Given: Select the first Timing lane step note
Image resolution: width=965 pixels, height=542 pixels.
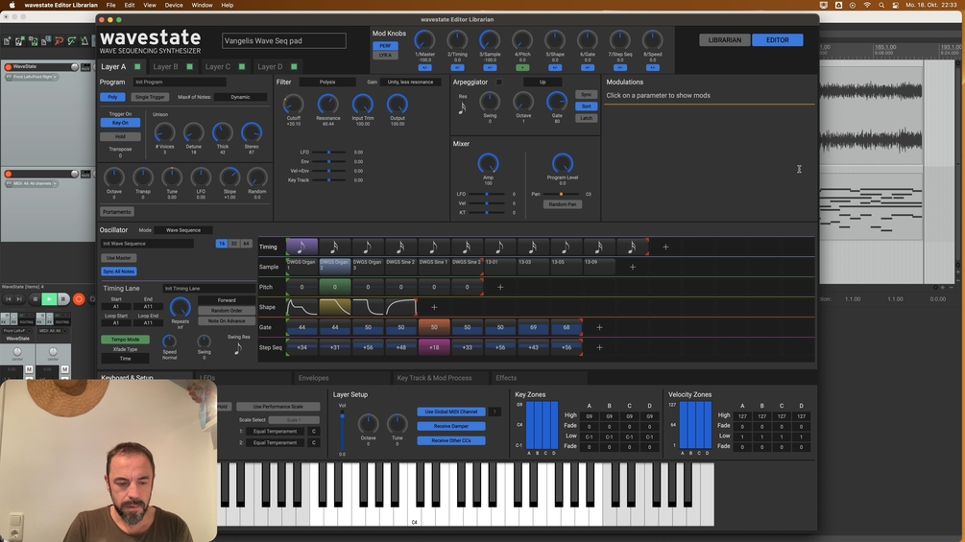Looking at the screenshot, I should [x=302, y=247].
